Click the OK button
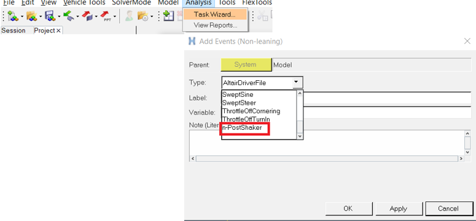The width and height of the screenshot is (476, 221). pos(348,208)
